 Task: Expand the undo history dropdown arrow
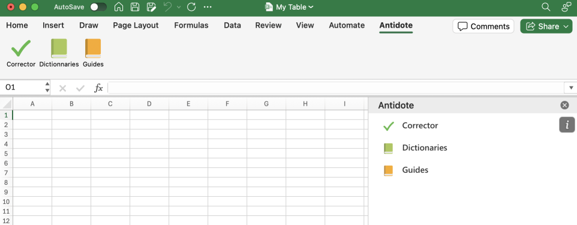[x=179, y=7]
